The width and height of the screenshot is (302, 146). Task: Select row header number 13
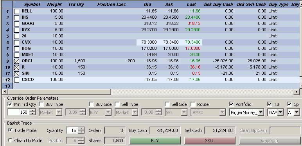tap(7, 86)
